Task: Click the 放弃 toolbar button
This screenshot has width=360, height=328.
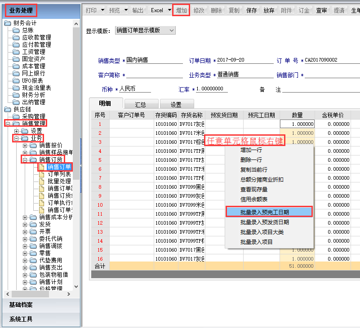Action: [x=269, y=10]
